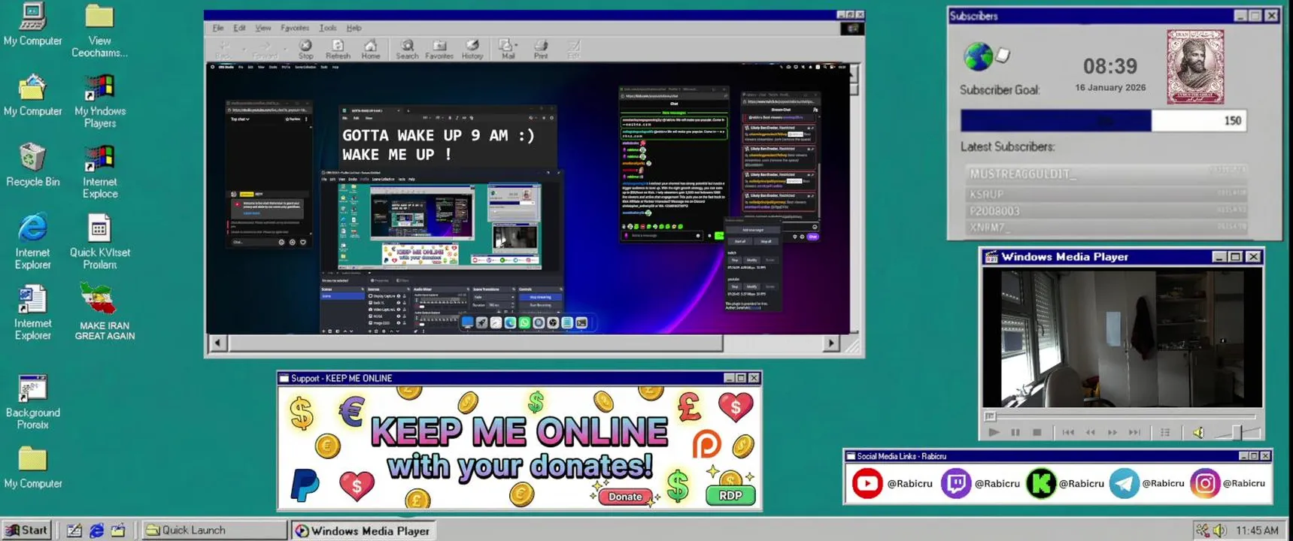Click the Play button in Media Player
This screenshot has height=541, width=1293.
pyautogui.click(x=994, y=432)
